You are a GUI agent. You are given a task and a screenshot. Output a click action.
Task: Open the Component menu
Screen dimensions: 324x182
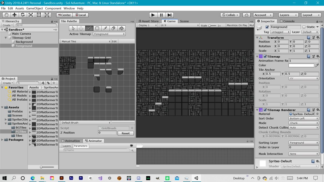tap(53, 8)
